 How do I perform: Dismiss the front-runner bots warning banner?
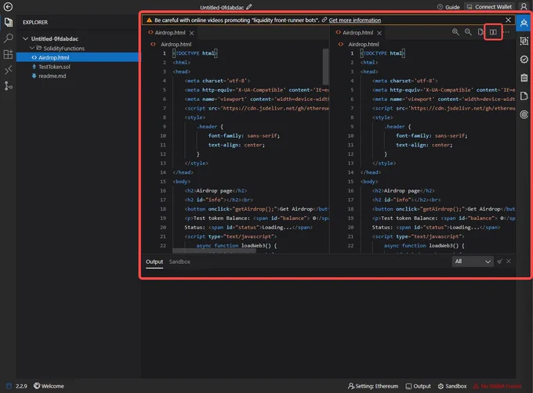(508, 20)
